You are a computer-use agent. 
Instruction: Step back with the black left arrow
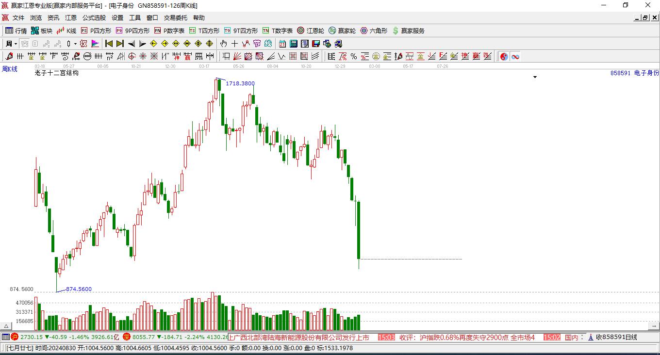[132, 44]
